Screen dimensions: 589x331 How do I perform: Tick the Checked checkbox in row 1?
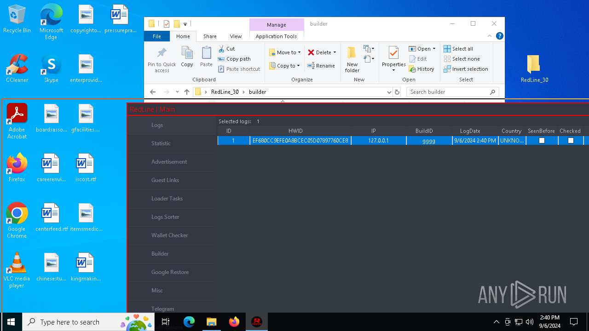[x=571, y=141]
